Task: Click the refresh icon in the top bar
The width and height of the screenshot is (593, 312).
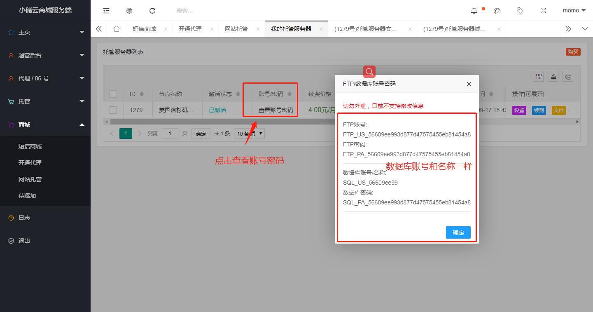Action: 152,11
